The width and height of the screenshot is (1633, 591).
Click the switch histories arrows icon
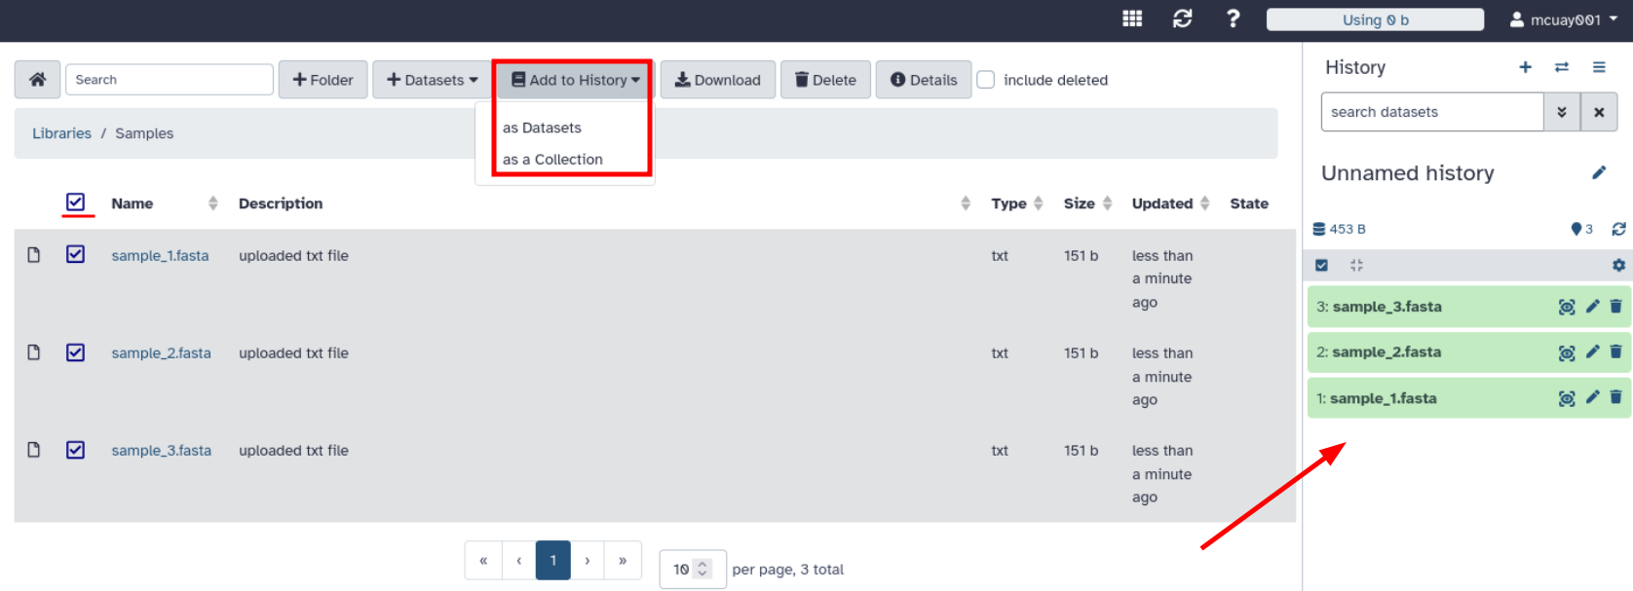click(1562, 67)
